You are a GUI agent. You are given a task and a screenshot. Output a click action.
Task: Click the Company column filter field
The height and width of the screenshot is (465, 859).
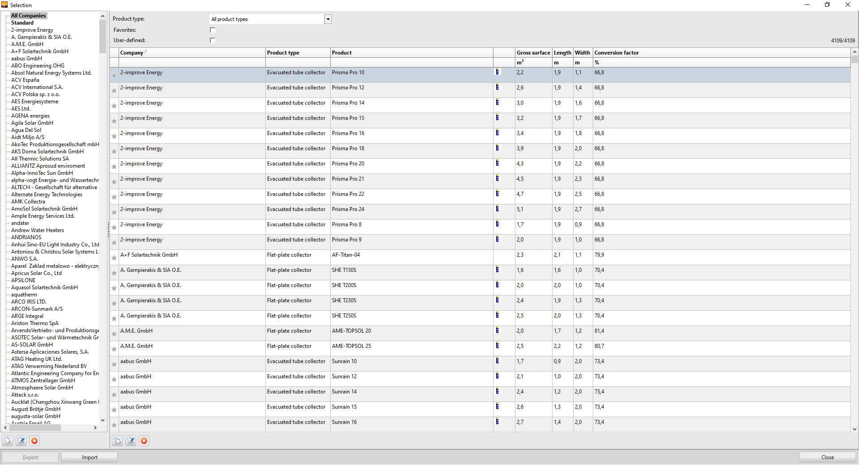pyautogui.click(x=192, y=63)
